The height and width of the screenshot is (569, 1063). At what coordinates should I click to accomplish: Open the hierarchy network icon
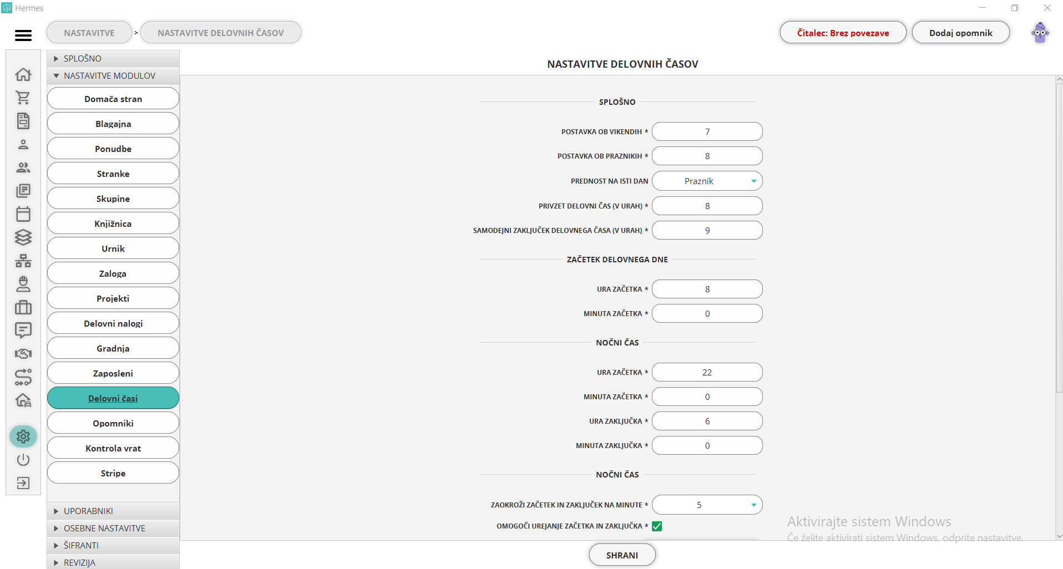[x=23, y=261]
